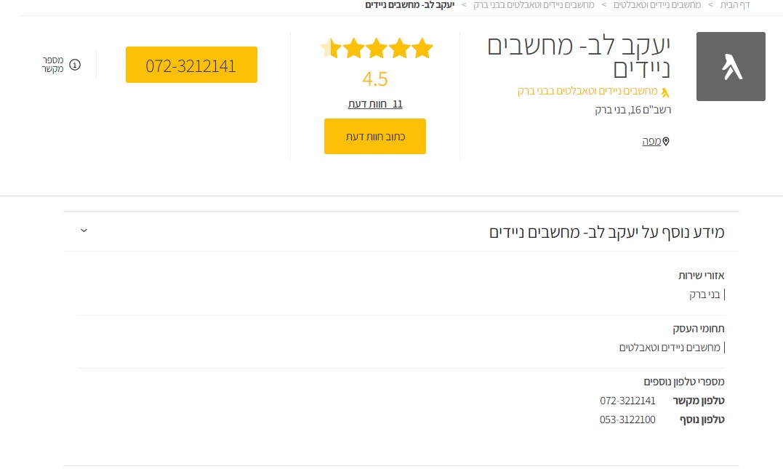Screen dimensions: 783x469
Task: Click the half-filled star in the rating
Action: click(x=331, y=47)
